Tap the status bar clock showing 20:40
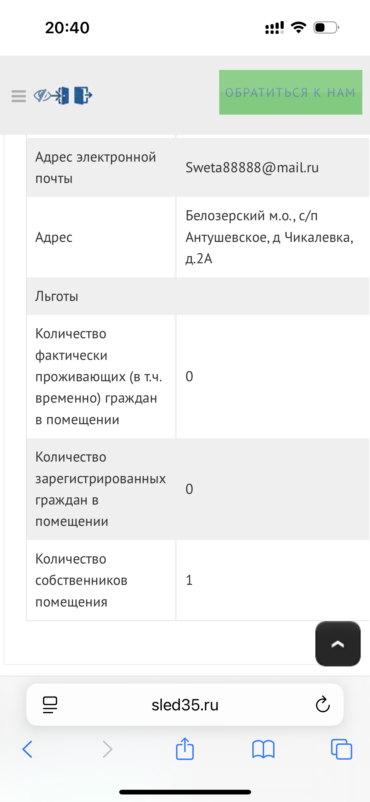This screenshot has width=370, height=802. point(67,28)
